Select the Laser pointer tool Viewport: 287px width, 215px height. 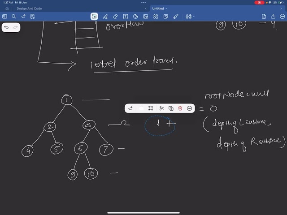tap(176, 17)
